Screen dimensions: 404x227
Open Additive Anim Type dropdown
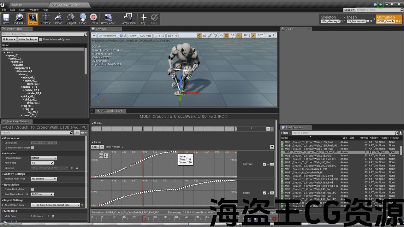tap(44, 179)
